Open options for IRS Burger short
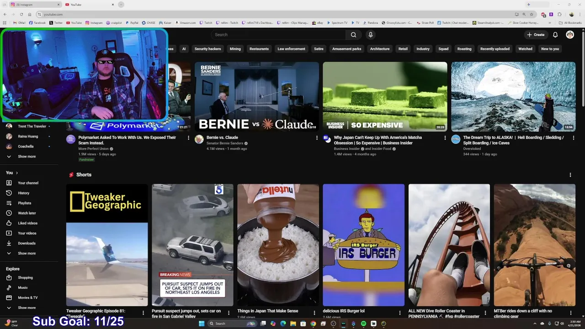The width and height of the screenshot is (585, 329). pyautogui.click(x=399, y=313)
